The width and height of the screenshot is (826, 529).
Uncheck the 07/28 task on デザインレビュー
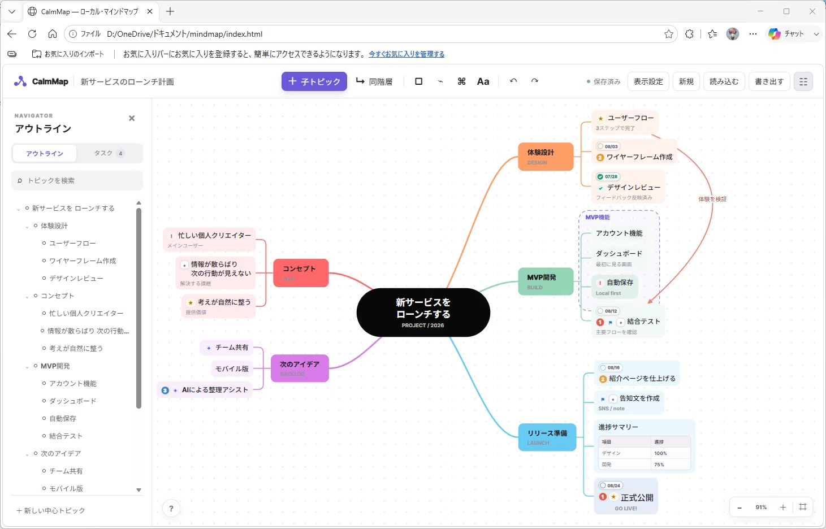pos(600,177)
